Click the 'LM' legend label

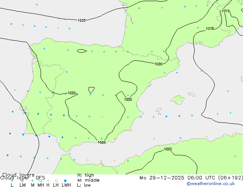(23, 185)
